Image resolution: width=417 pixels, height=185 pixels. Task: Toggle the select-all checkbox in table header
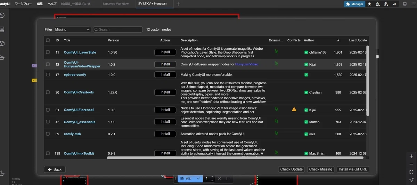tap(48, 40)
